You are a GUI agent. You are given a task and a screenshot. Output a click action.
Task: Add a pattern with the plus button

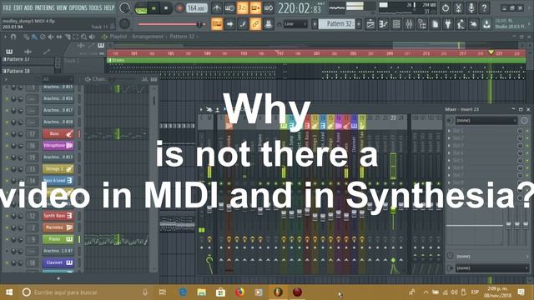pos(358,24)
